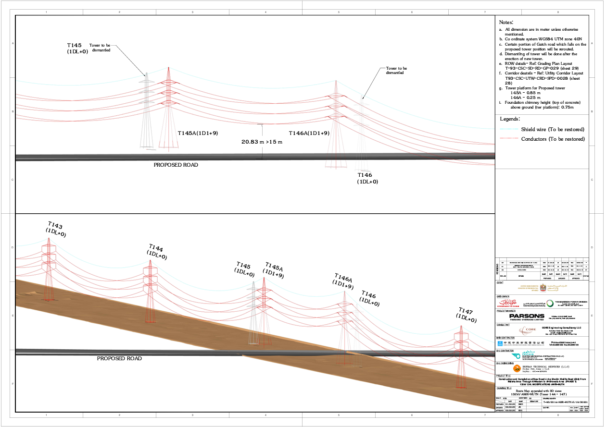Click the "Notes:" heading
Screen dimensions: 606x427
[x=506, y=23]
